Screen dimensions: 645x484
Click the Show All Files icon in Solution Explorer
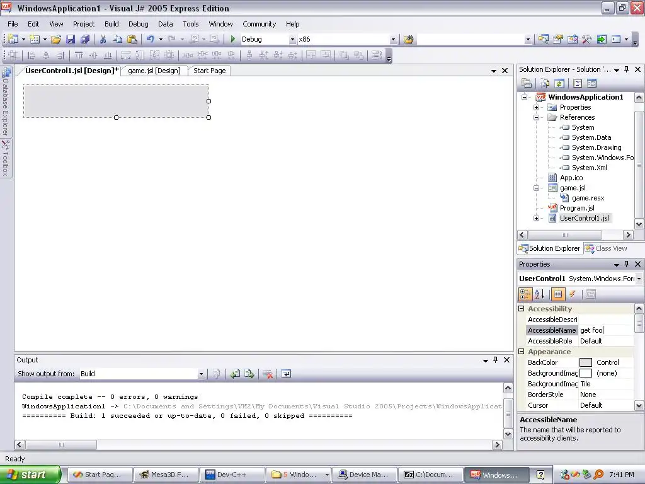[545, 84]
